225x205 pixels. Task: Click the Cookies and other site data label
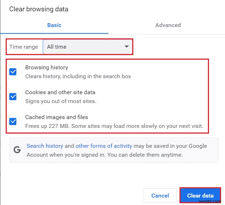click(60, 92)
